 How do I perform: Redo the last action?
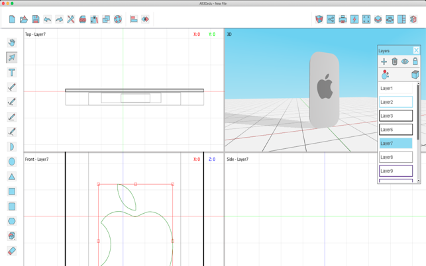pyautogui.click(x=59, y=19)
